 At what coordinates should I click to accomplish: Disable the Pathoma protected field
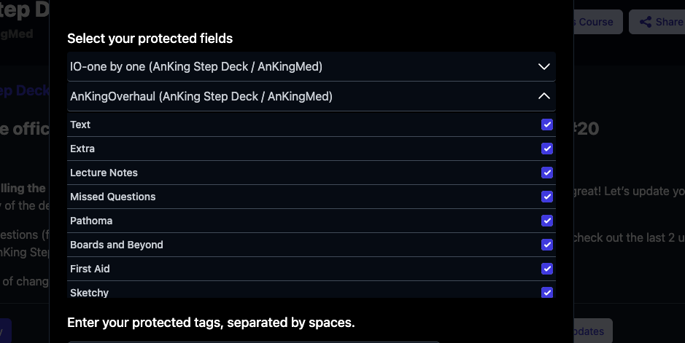click(547, 221)
